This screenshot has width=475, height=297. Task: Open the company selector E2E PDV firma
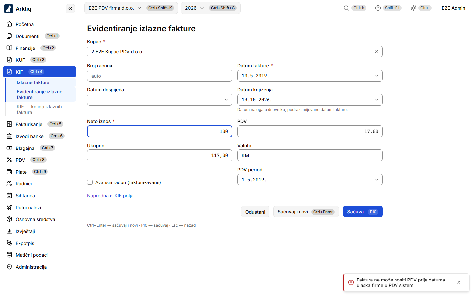point(131,8)
